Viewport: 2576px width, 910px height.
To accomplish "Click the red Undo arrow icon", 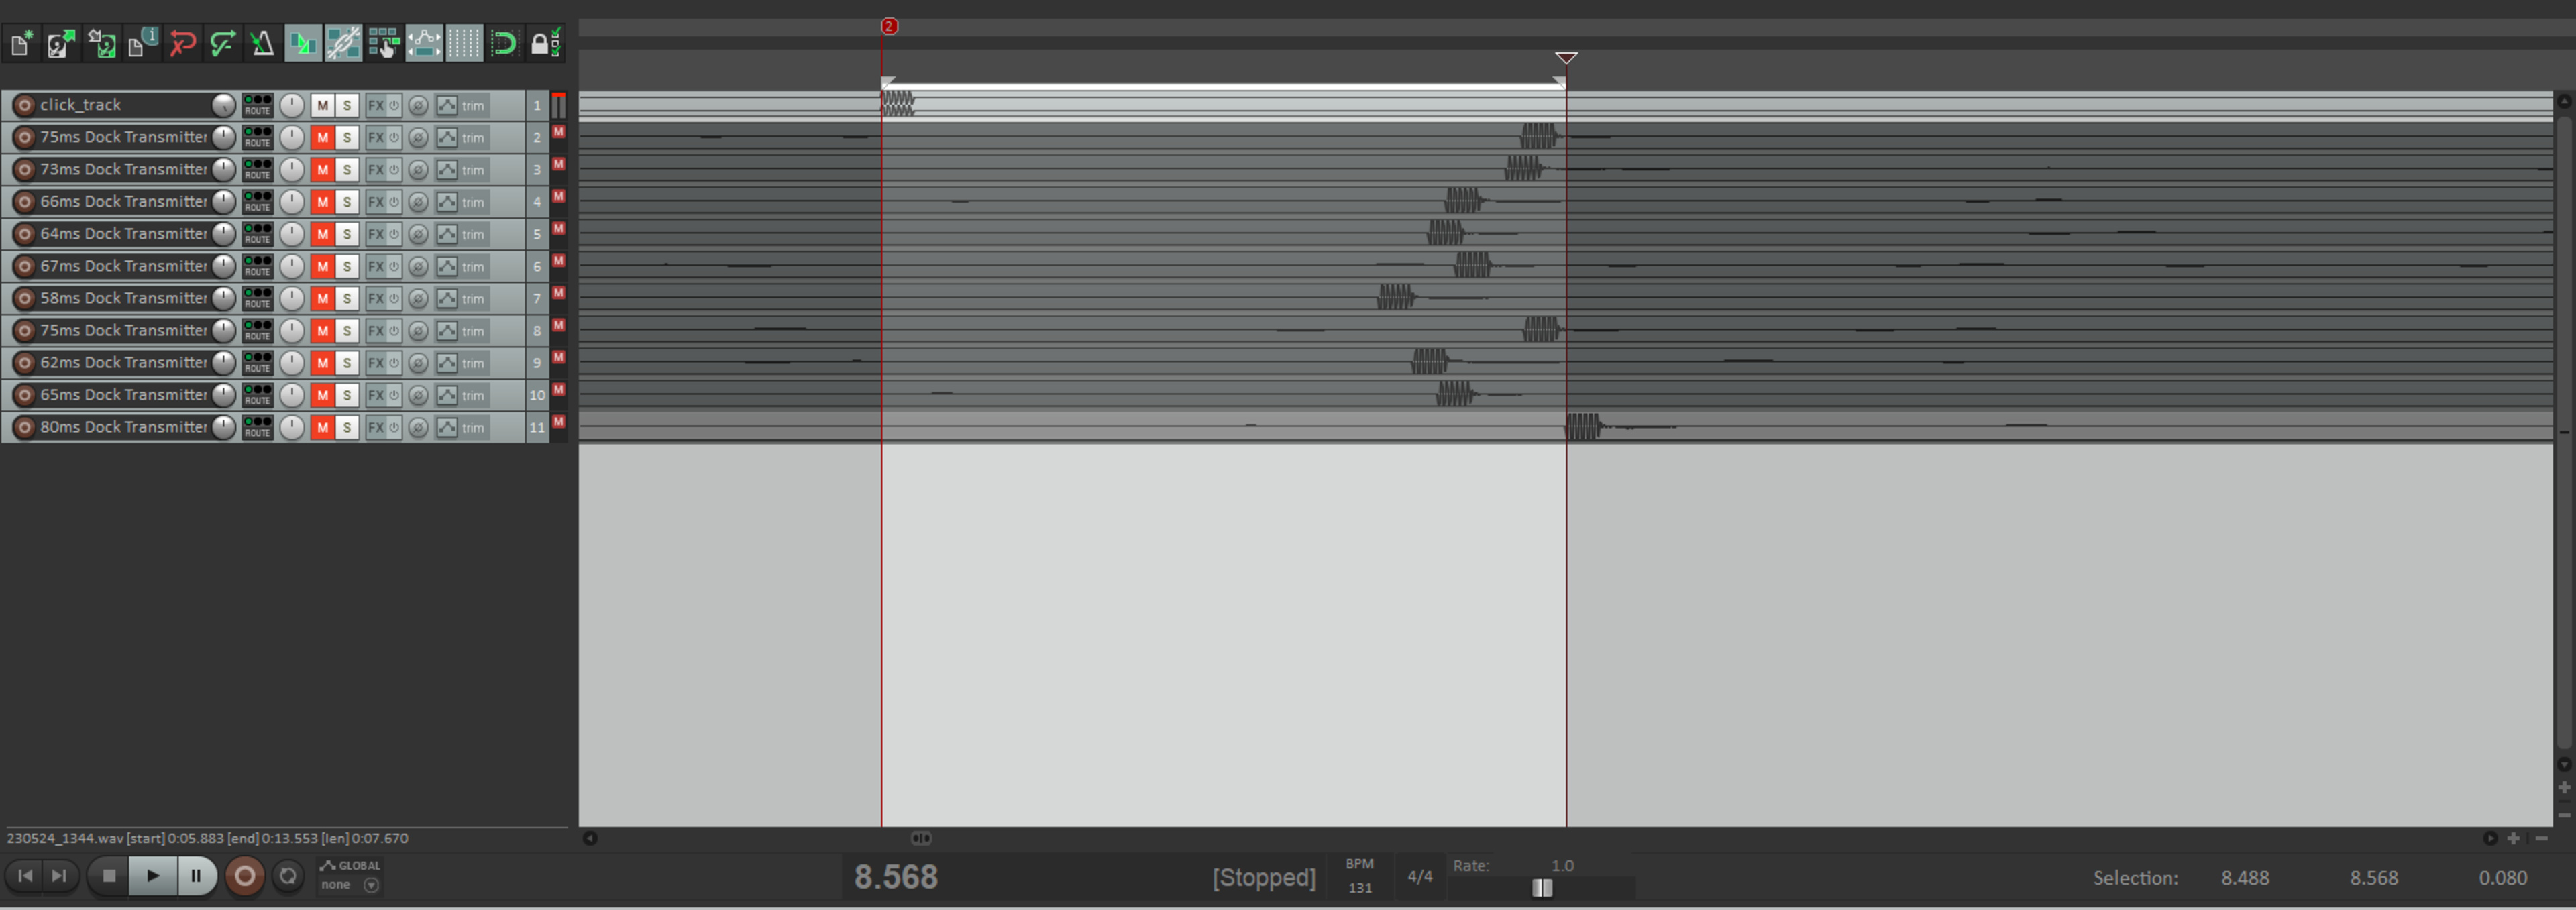I will pyautogui.click(x=182, y=43).
